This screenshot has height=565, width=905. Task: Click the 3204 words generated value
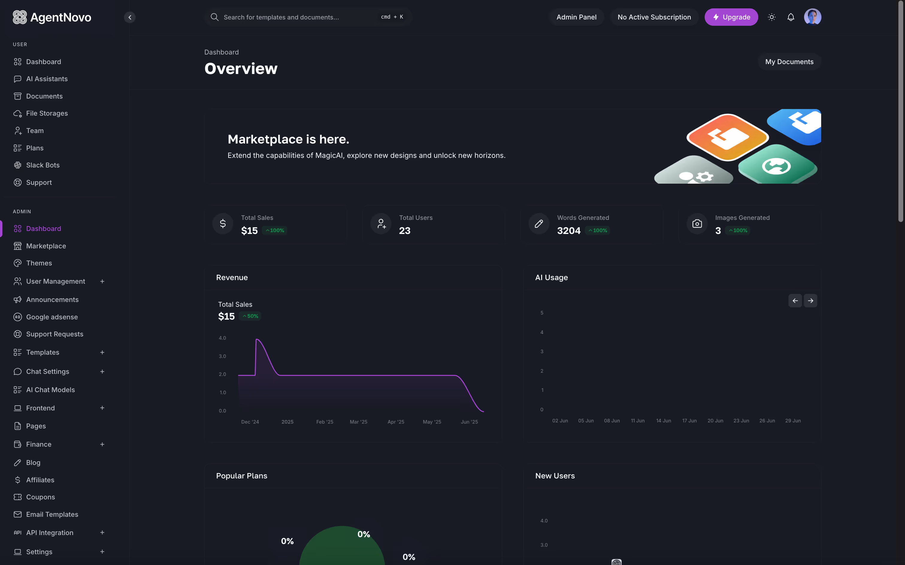(568, 231)
